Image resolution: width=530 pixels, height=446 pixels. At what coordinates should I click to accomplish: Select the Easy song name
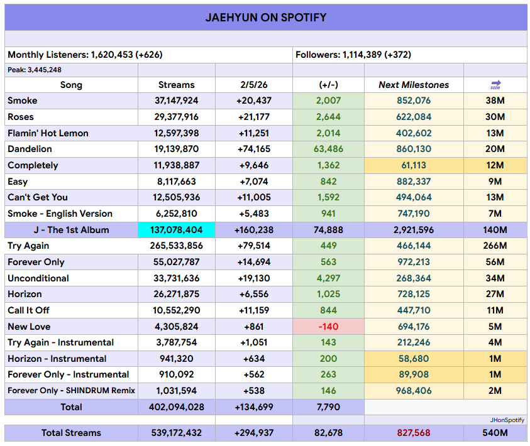pyautogui.click(x=18, y=182)
